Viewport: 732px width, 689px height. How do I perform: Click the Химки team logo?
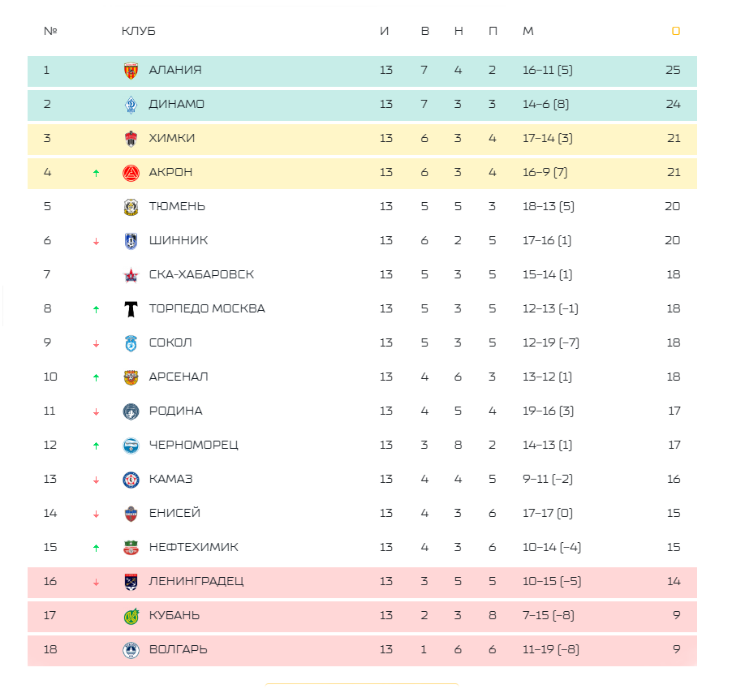coord(131,139)
